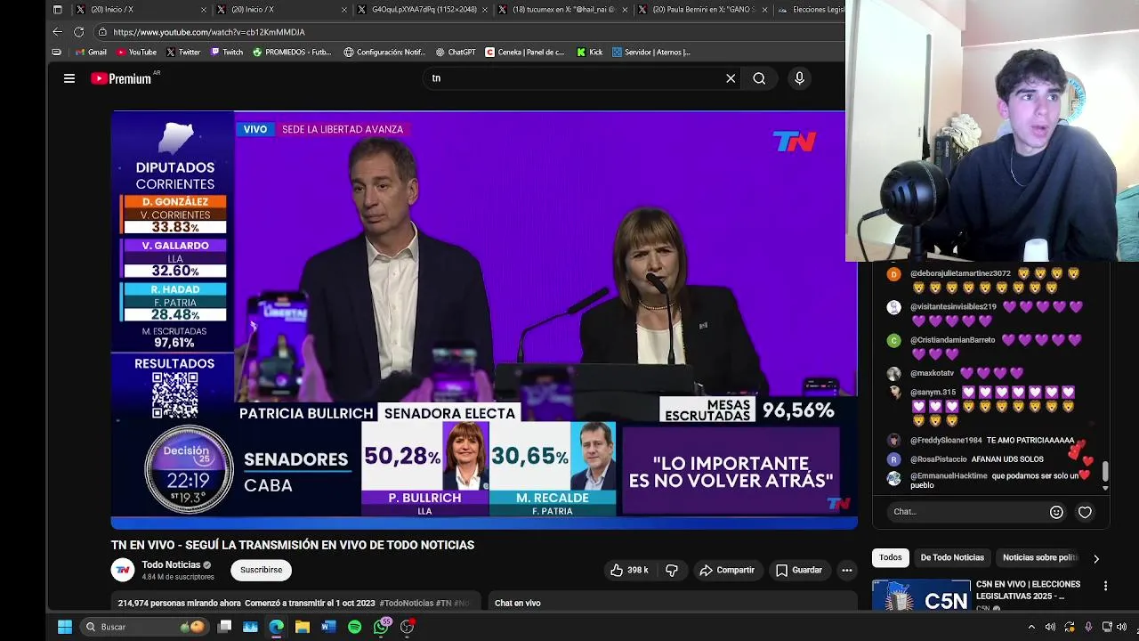Click the browser address bar URL

pos(209,32)
